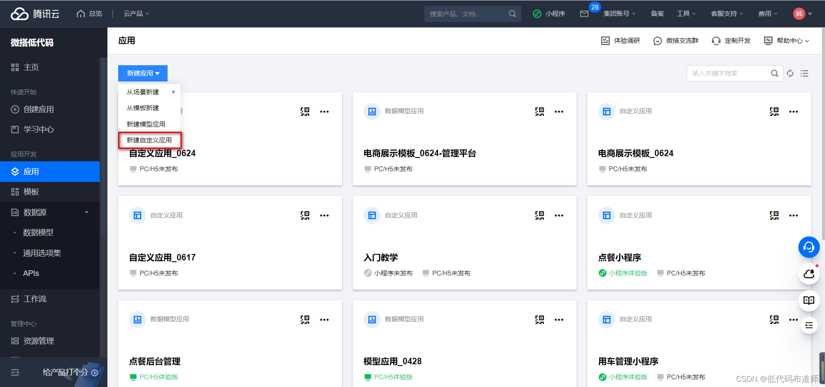This screenshot has width=825, height=387.
Task: Go to 主页 in the sidebar
Action: pyautogui.click(x=50, y=67)
